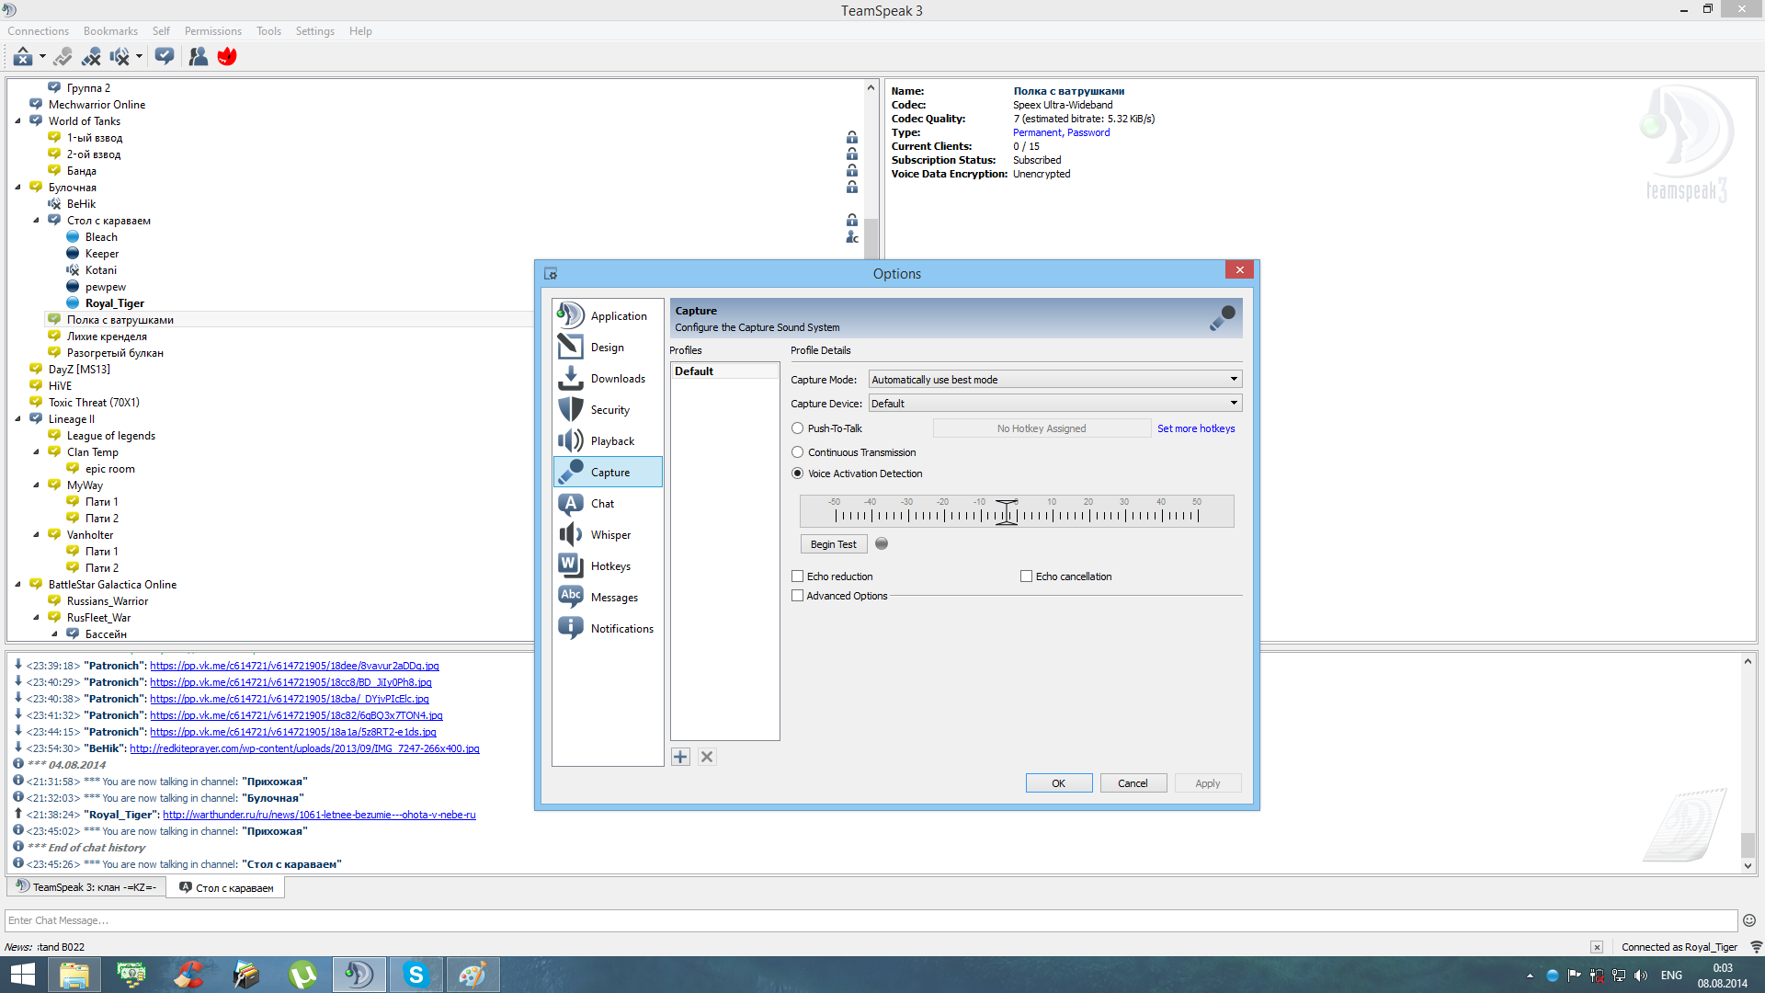Toggle Advanced Options checkbox
This screenshot has width=1765, height=993.
[798, 596]
